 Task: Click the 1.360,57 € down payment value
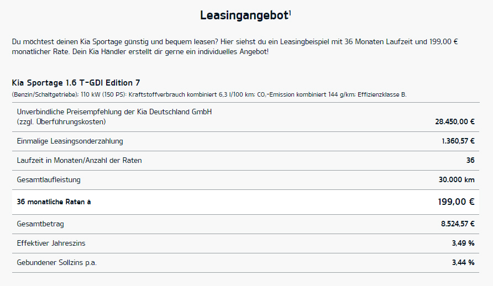point(458,141)
